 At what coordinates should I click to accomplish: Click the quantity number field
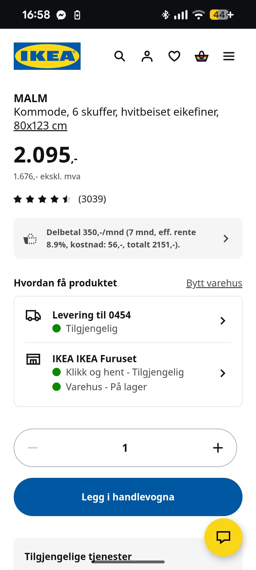click(x=125, y=448)
